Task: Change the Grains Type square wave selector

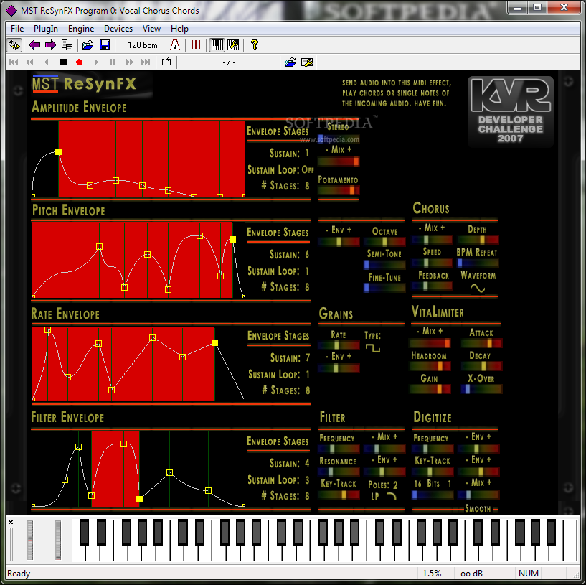Action: pos(372,348)
